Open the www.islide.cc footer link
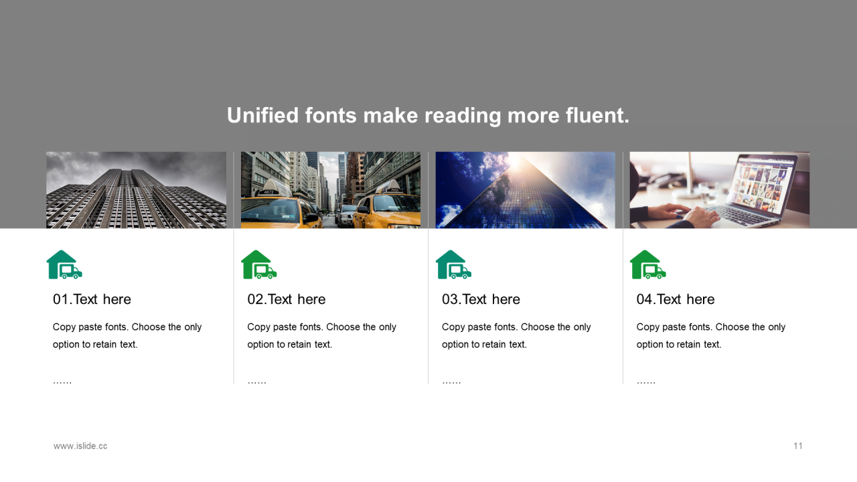857x482 pixels. pos(80,446)
